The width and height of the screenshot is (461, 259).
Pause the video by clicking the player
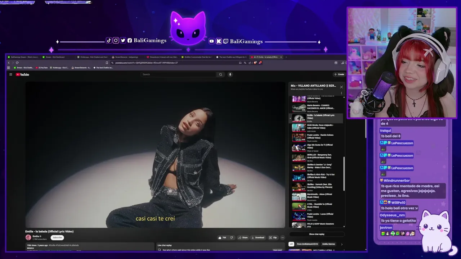(155, 155)
